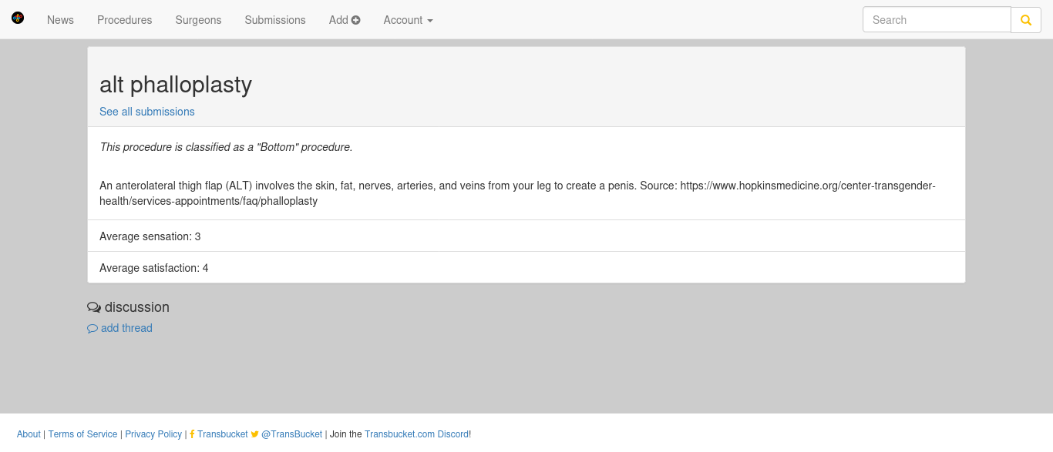Click the Facebook icon in footer
This screenshot has width=1053, height=452.
click(192, 434)
